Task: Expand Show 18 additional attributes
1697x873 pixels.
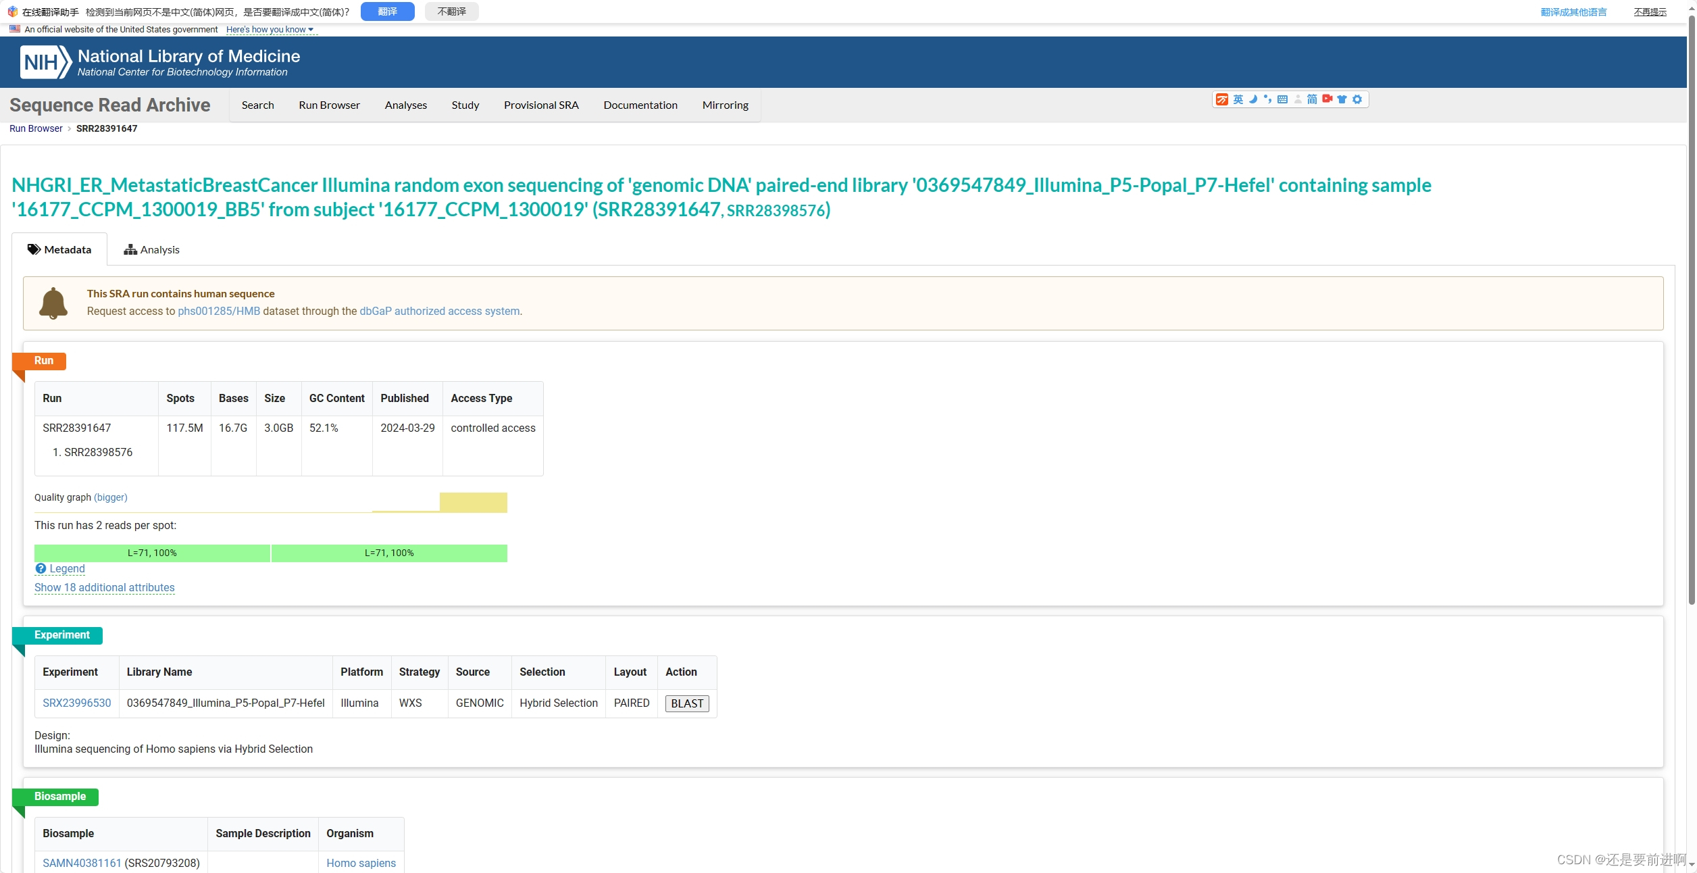Action: tap(105, 588)
